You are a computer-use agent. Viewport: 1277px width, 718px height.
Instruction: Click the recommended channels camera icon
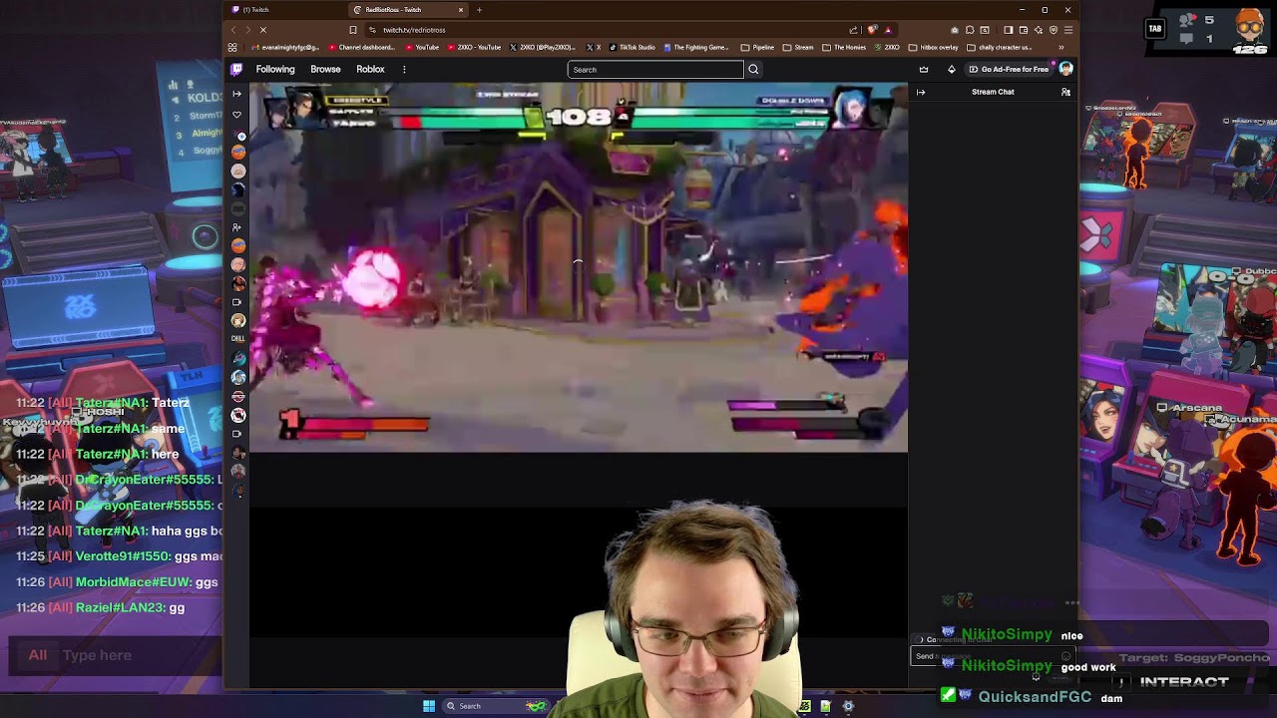pos(237,302)
